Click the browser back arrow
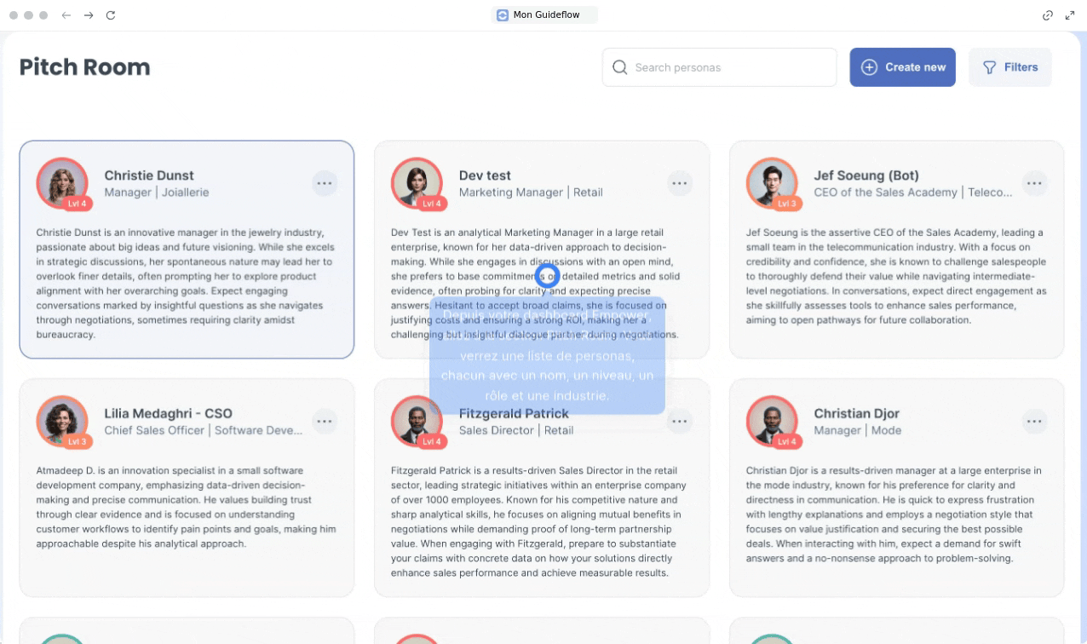 (66, 15)
